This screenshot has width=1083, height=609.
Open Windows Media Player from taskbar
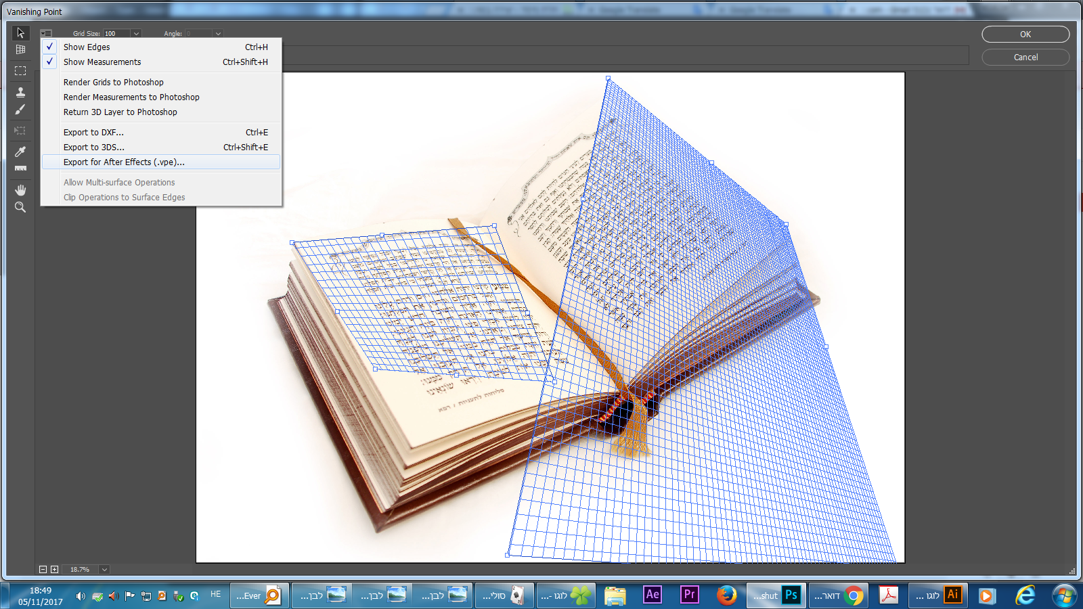pyautogui.click(x=987, y=595)
